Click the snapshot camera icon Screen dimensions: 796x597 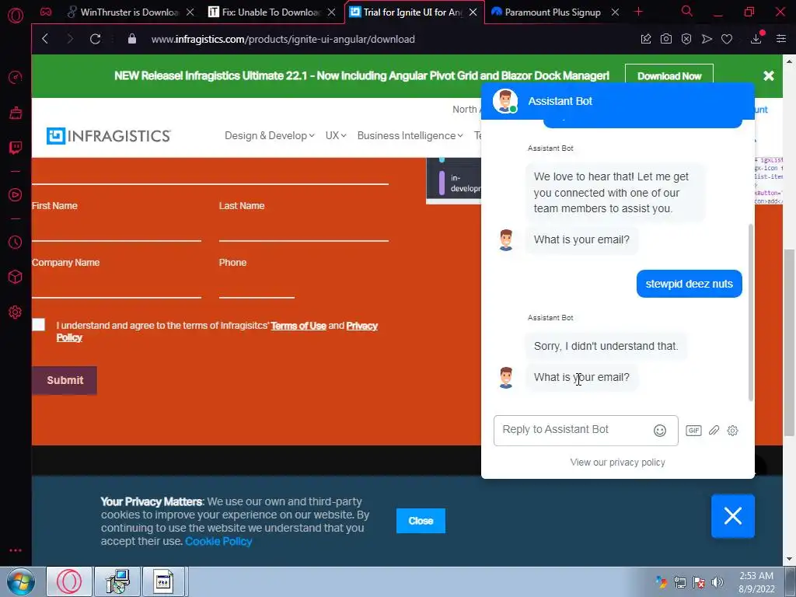pyautogui.click(x=666, y=39)
